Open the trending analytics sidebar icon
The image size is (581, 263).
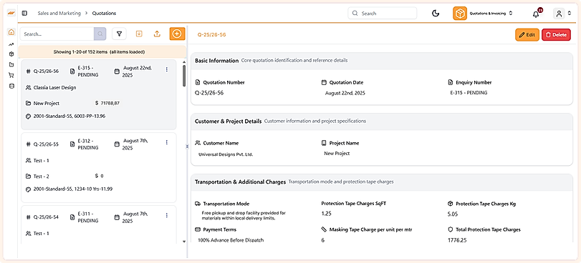(11, 44)
